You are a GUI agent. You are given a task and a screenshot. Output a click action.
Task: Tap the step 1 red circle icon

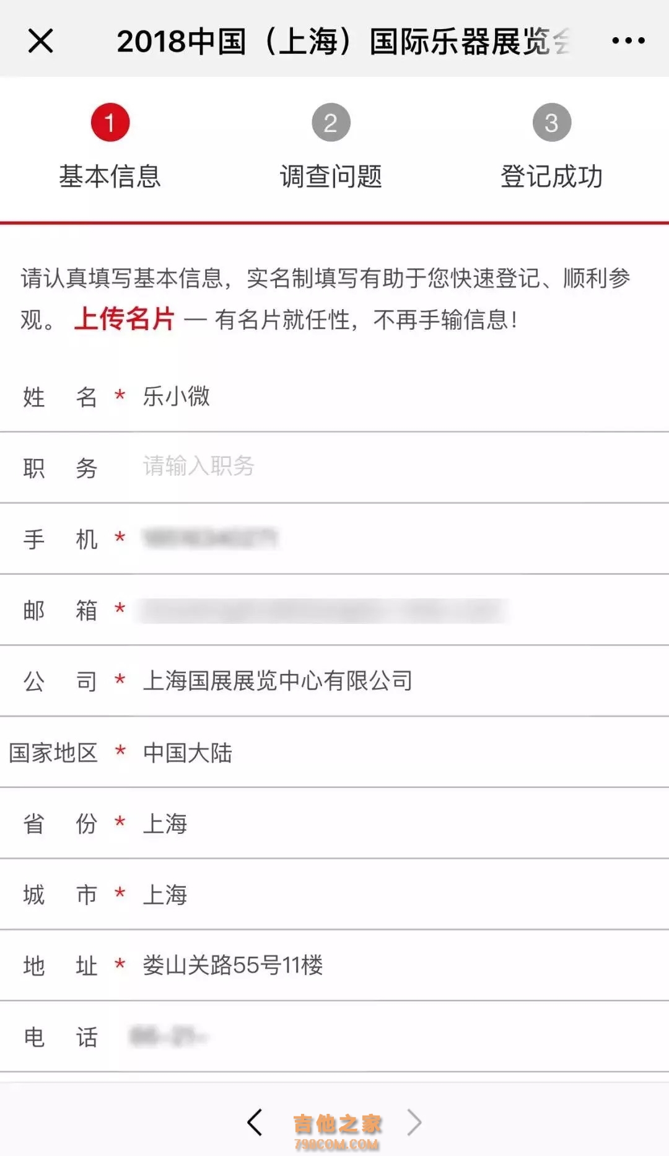pyautogui.click(x=110, y=123)
